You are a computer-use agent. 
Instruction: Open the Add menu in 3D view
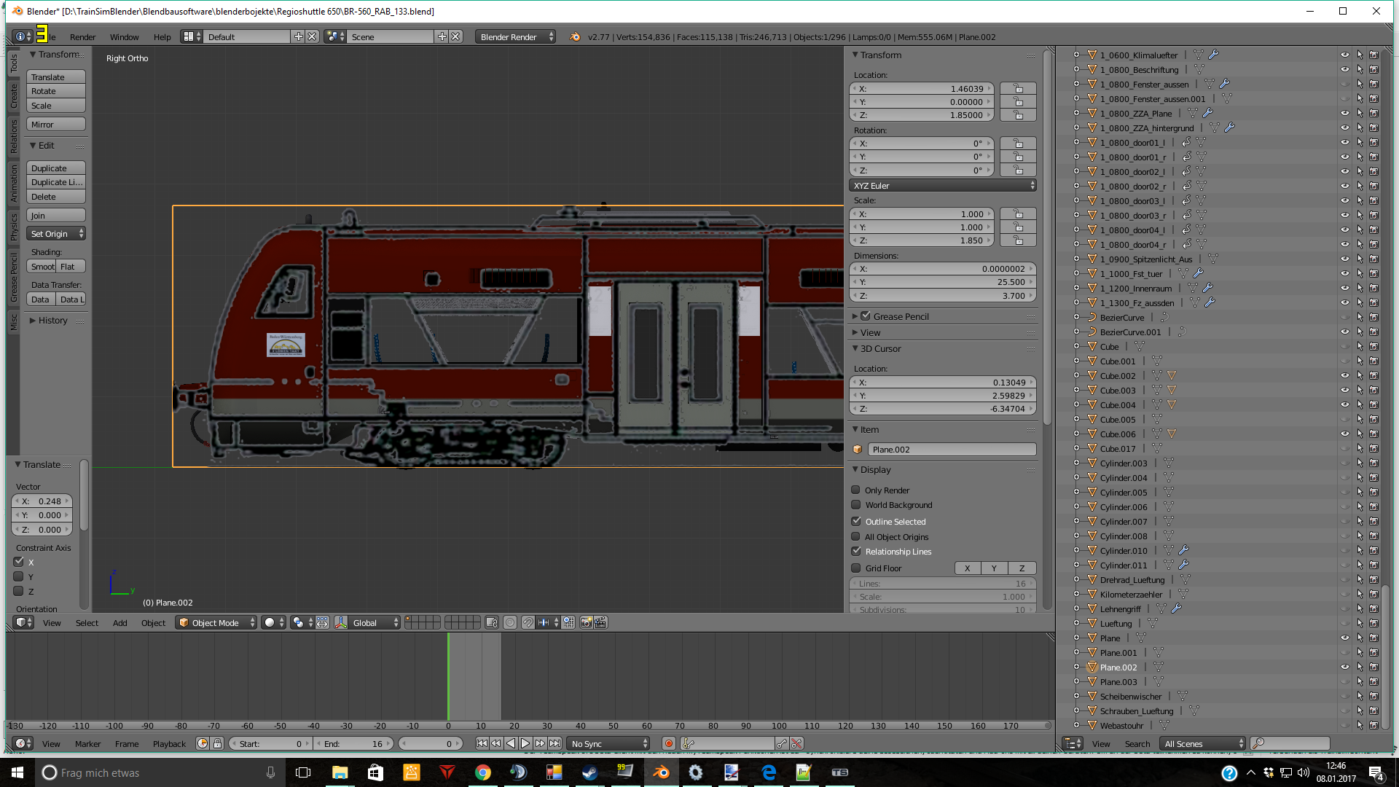tap(119, 623)
